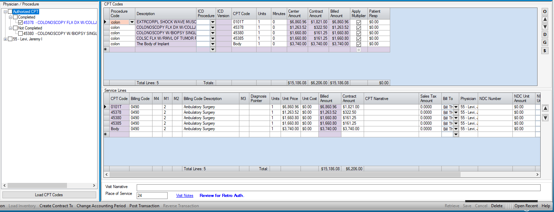The height and width of the screenshot is (212, 554).
Task: Click Post Transaction in bottom menu
Action: [144, 206]
